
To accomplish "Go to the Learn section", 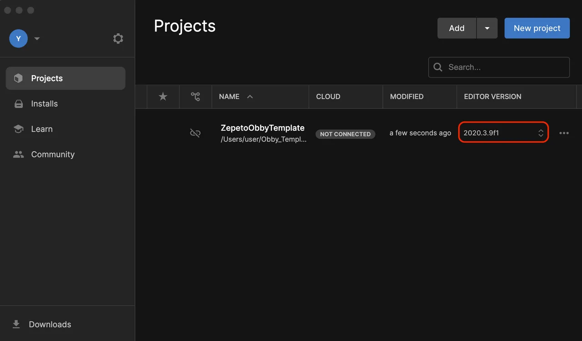I will click(42, 129).
